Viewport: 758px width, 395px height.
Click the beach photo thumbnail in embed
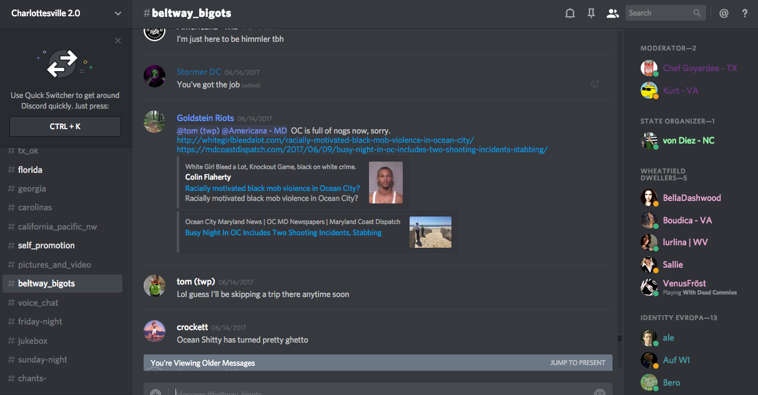click(430, 232)
